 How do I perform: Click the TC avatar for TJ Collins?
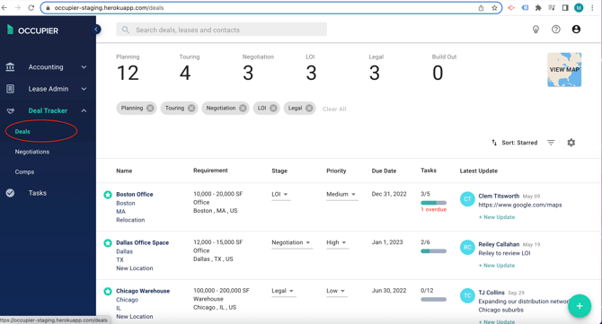pyautogui.click(x=467, y=295)
